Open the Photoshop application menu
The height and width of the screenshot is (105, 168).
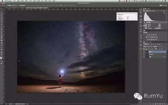pos(8,1)
